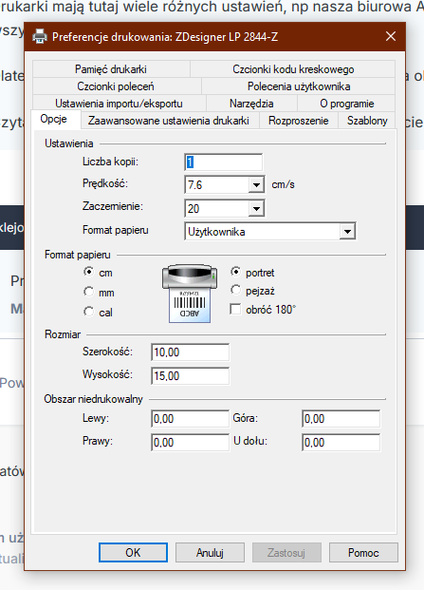Click the Szerokość field showing 10,00
The height and width of the screenshot is (590, 424).
coord(190,352)
